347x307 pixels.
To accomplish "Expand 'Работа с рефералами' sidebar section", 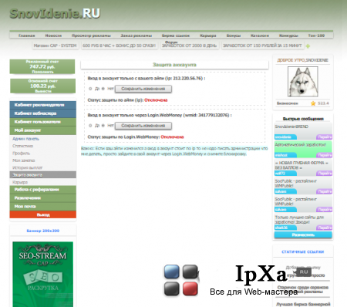I will pos(43,190).
